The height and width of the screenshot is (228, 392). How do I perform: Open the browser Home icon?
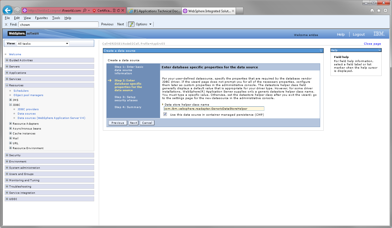coord(372,11)
